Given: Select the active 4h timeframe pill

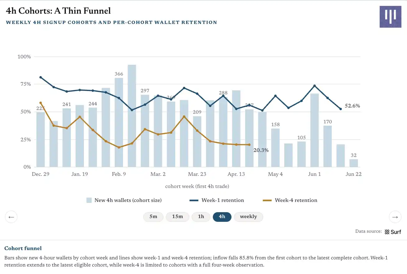Looking at the screenshot, I should [222, 217].
